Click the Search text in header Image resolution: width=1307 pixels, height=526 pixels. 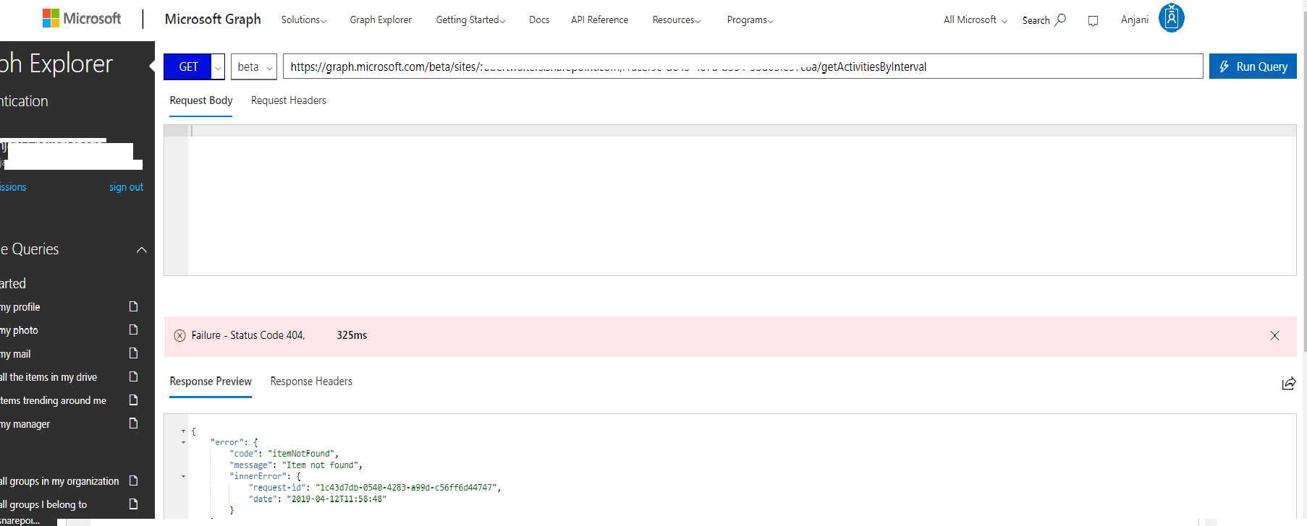1036,20
